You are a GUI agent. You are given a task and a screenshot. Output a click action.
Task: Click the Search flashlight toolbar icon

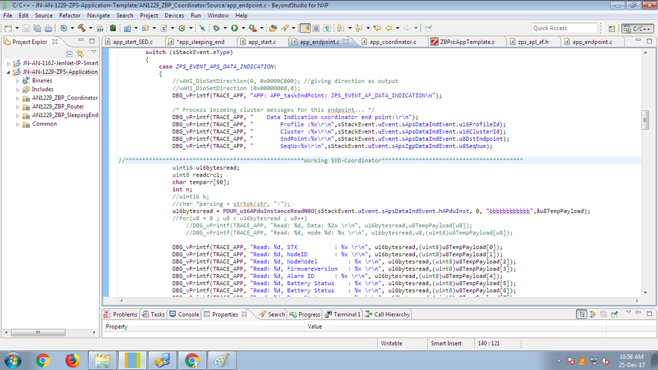point(285,28)
